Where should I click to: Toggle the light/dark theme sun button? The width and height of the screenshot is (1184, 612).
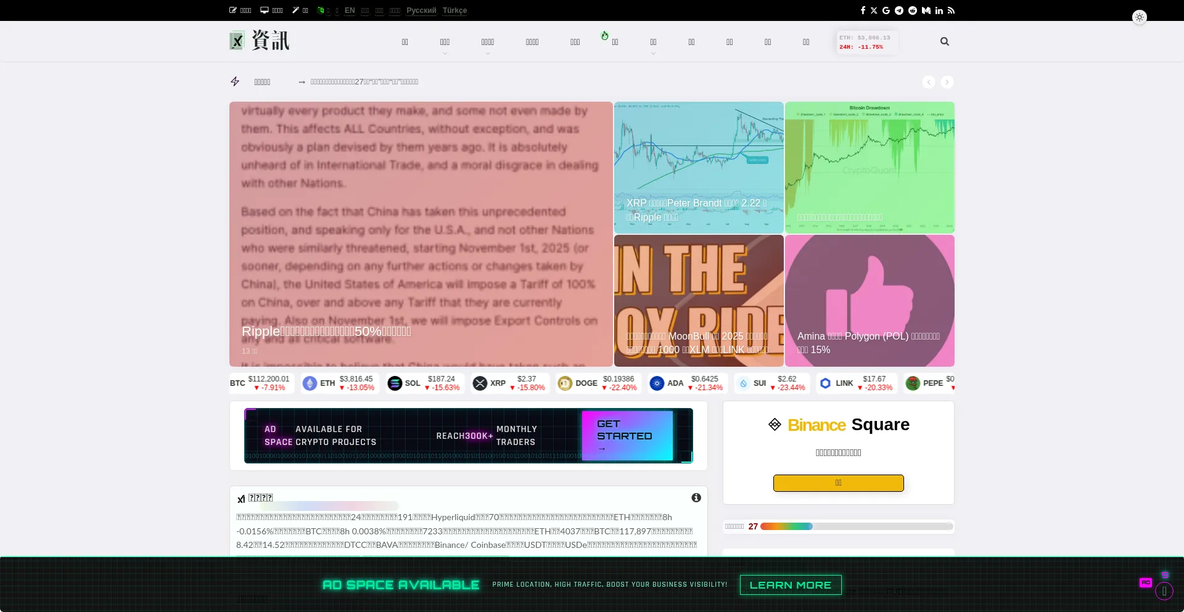click(1139, 17)
